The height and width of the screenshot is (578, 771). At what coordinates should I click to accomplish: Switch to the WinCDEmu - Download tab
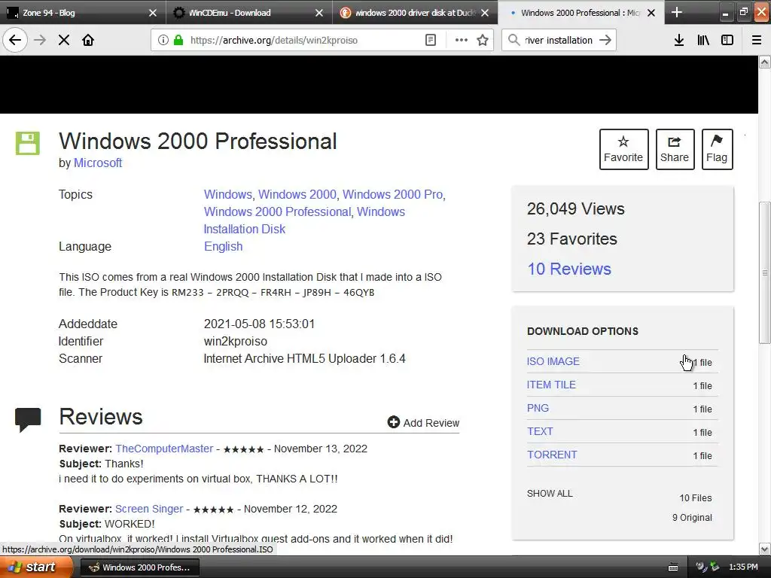point(249,12)
